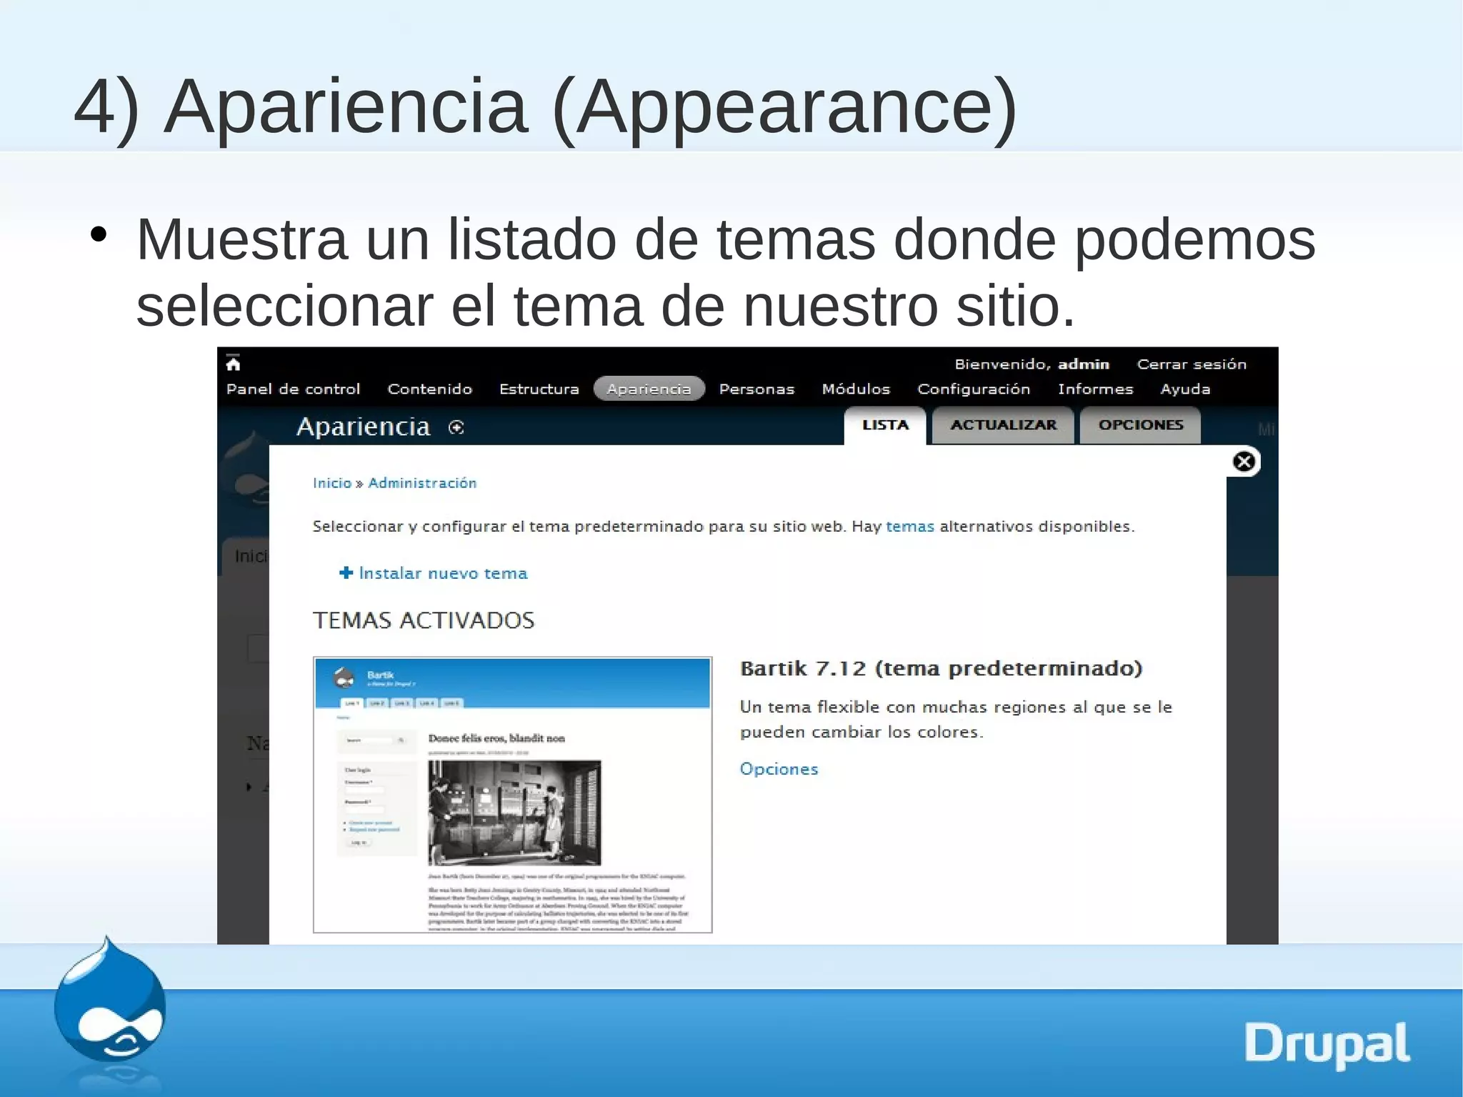The image size is (1463, 1097).
Task: Select the Apariencia menu item
Action: point(649,389)
